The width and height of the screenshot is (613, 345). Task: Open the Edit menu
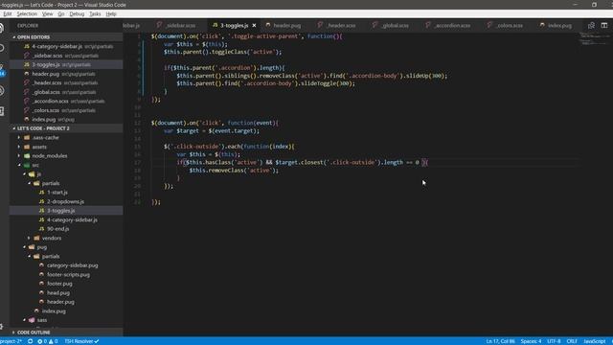tap(8, 13)
